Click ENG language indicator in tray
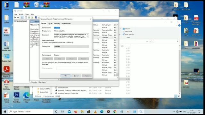The image size is (205, 115). (184, 111)
